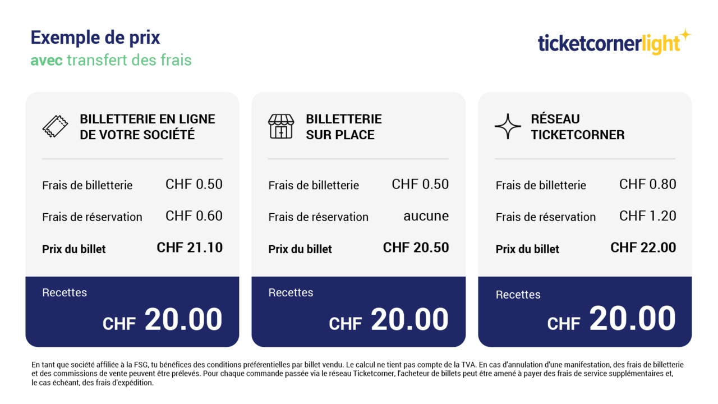Click the CHF 0.60 reservation fee
This screenshot has width=718, height=404.
point(194,216)
